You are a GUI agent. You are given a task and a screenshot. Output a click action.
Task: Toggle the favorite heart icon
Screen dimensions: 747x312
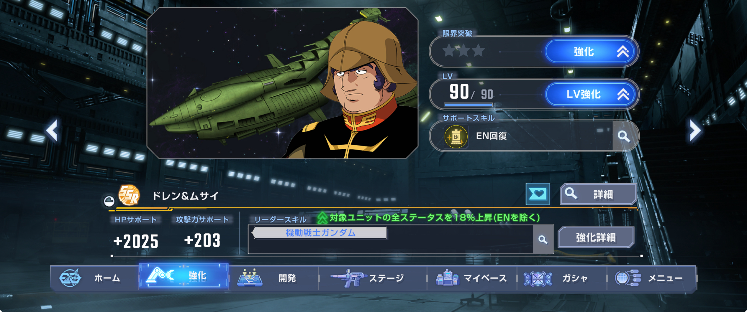[x=538, y=194]
